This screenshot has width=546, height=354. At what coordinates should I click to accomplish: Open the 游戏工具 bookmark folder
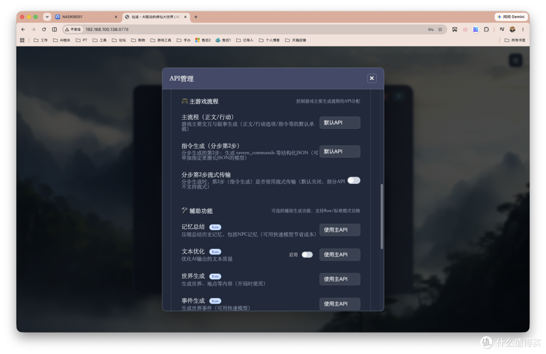[161, 40]
